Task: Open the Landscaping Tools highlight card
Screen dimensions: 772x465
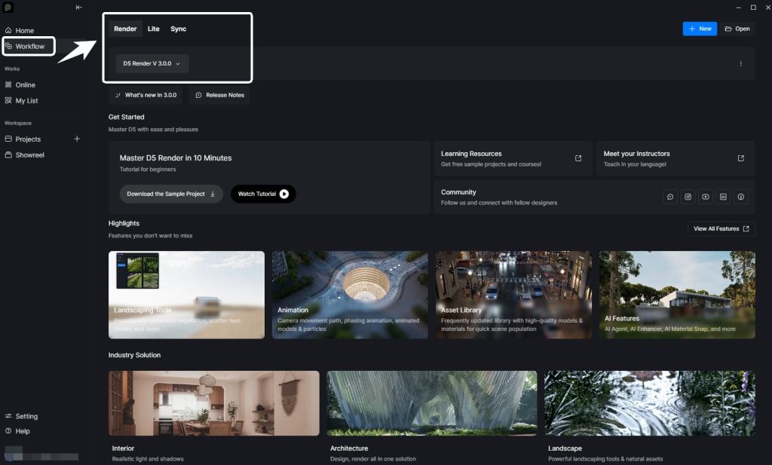Action: (x=187, y=295)
